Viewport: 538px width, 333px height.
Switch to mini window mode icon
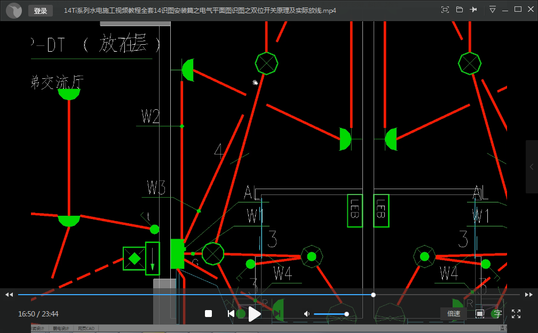click(x=445, y=10)
